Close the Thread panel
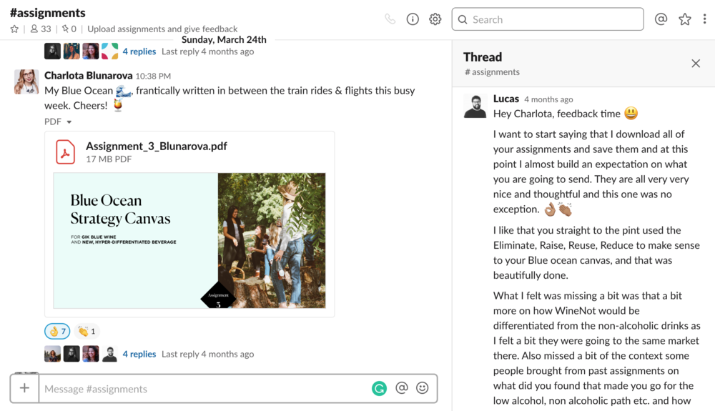Image resolution: width=715 pixels, height=411 pixels. [696, 64]
